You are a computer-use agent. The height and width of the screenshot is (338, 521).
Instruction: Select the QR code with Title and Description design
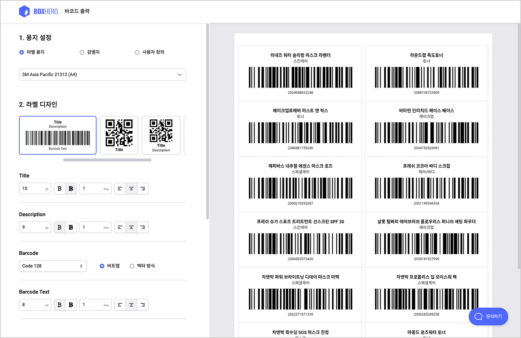point(161,135)
